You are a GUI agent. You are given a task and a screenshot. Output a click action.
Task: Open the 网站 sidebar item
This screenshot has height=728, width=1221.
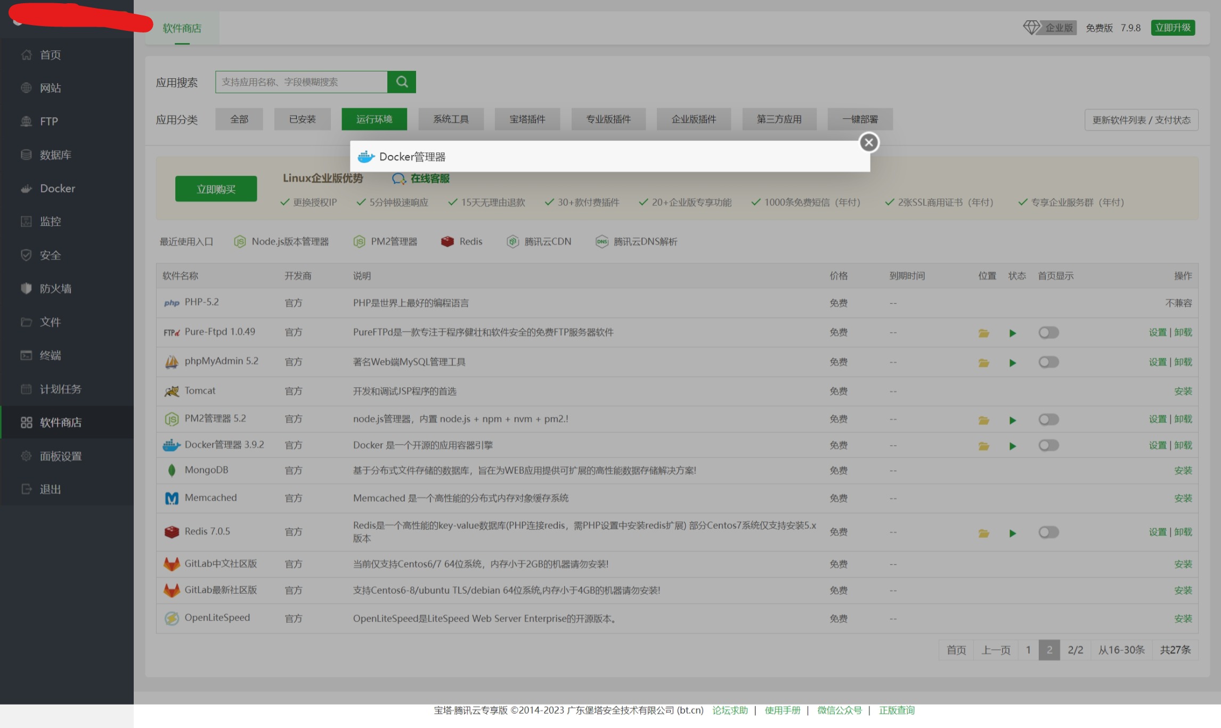pos(67,88)
